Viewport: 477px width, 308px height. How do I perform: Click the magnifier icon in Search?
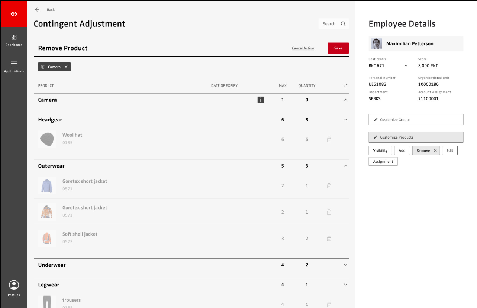pos(343,24)
